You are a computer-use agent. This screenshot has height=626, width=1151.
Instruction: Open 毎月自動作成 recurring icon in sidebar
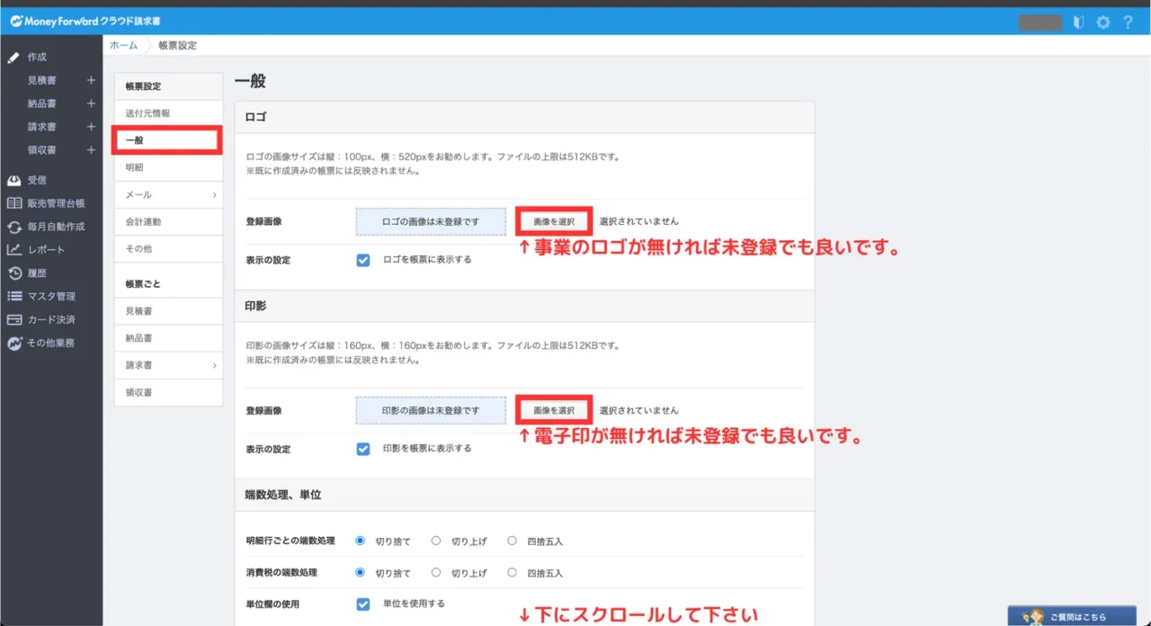point(14,227)
